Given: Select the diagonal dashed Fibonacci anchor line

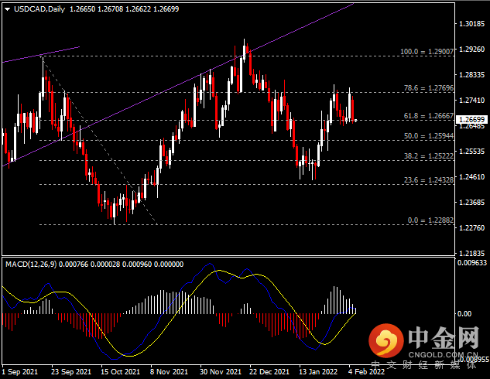Looking at the screenshot, I should [99, 141].
